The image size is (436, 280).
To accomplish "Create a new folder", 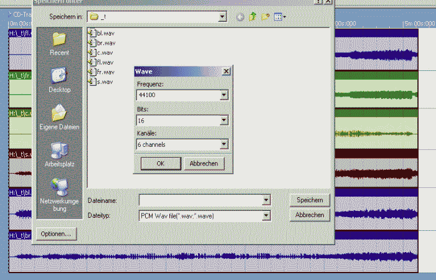I will 265,17.
